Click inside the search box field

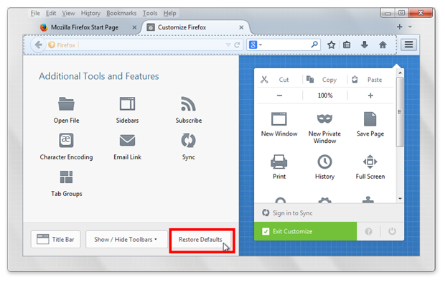pyautogui.click(x=286, y=45)
